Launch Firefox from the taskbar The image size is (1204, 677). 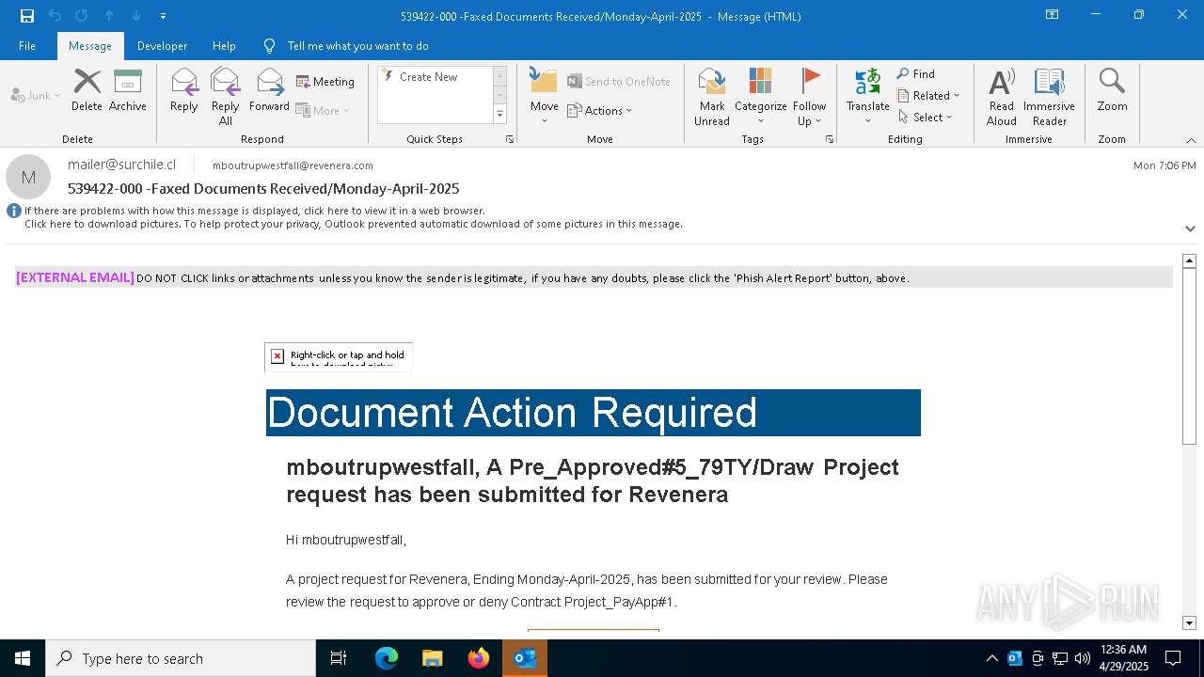pos(479,658)
